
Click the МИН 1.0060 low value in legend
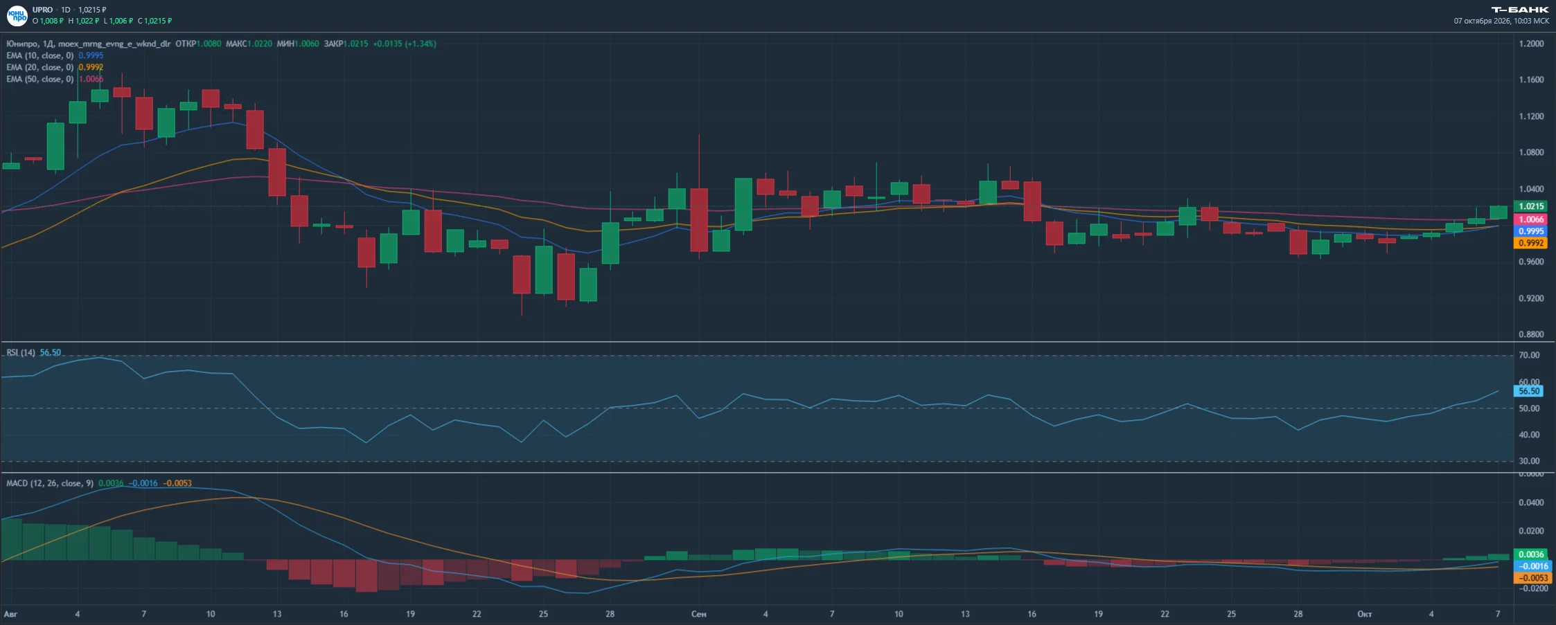coord(298,44)
